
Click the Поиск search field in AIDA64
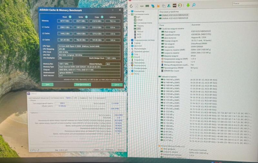click(x=245, y=3)
